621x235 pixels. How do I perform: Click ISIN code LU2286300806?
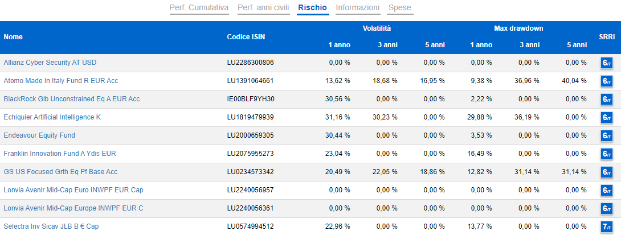[x=250, y=63]
